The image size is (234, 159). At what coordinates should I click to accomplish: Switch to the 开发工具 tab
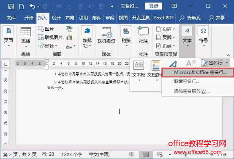pos(141,18)
